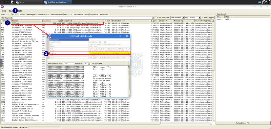
Task: Select the twitter.com.cer file row
Action: (x=107, y=102)
